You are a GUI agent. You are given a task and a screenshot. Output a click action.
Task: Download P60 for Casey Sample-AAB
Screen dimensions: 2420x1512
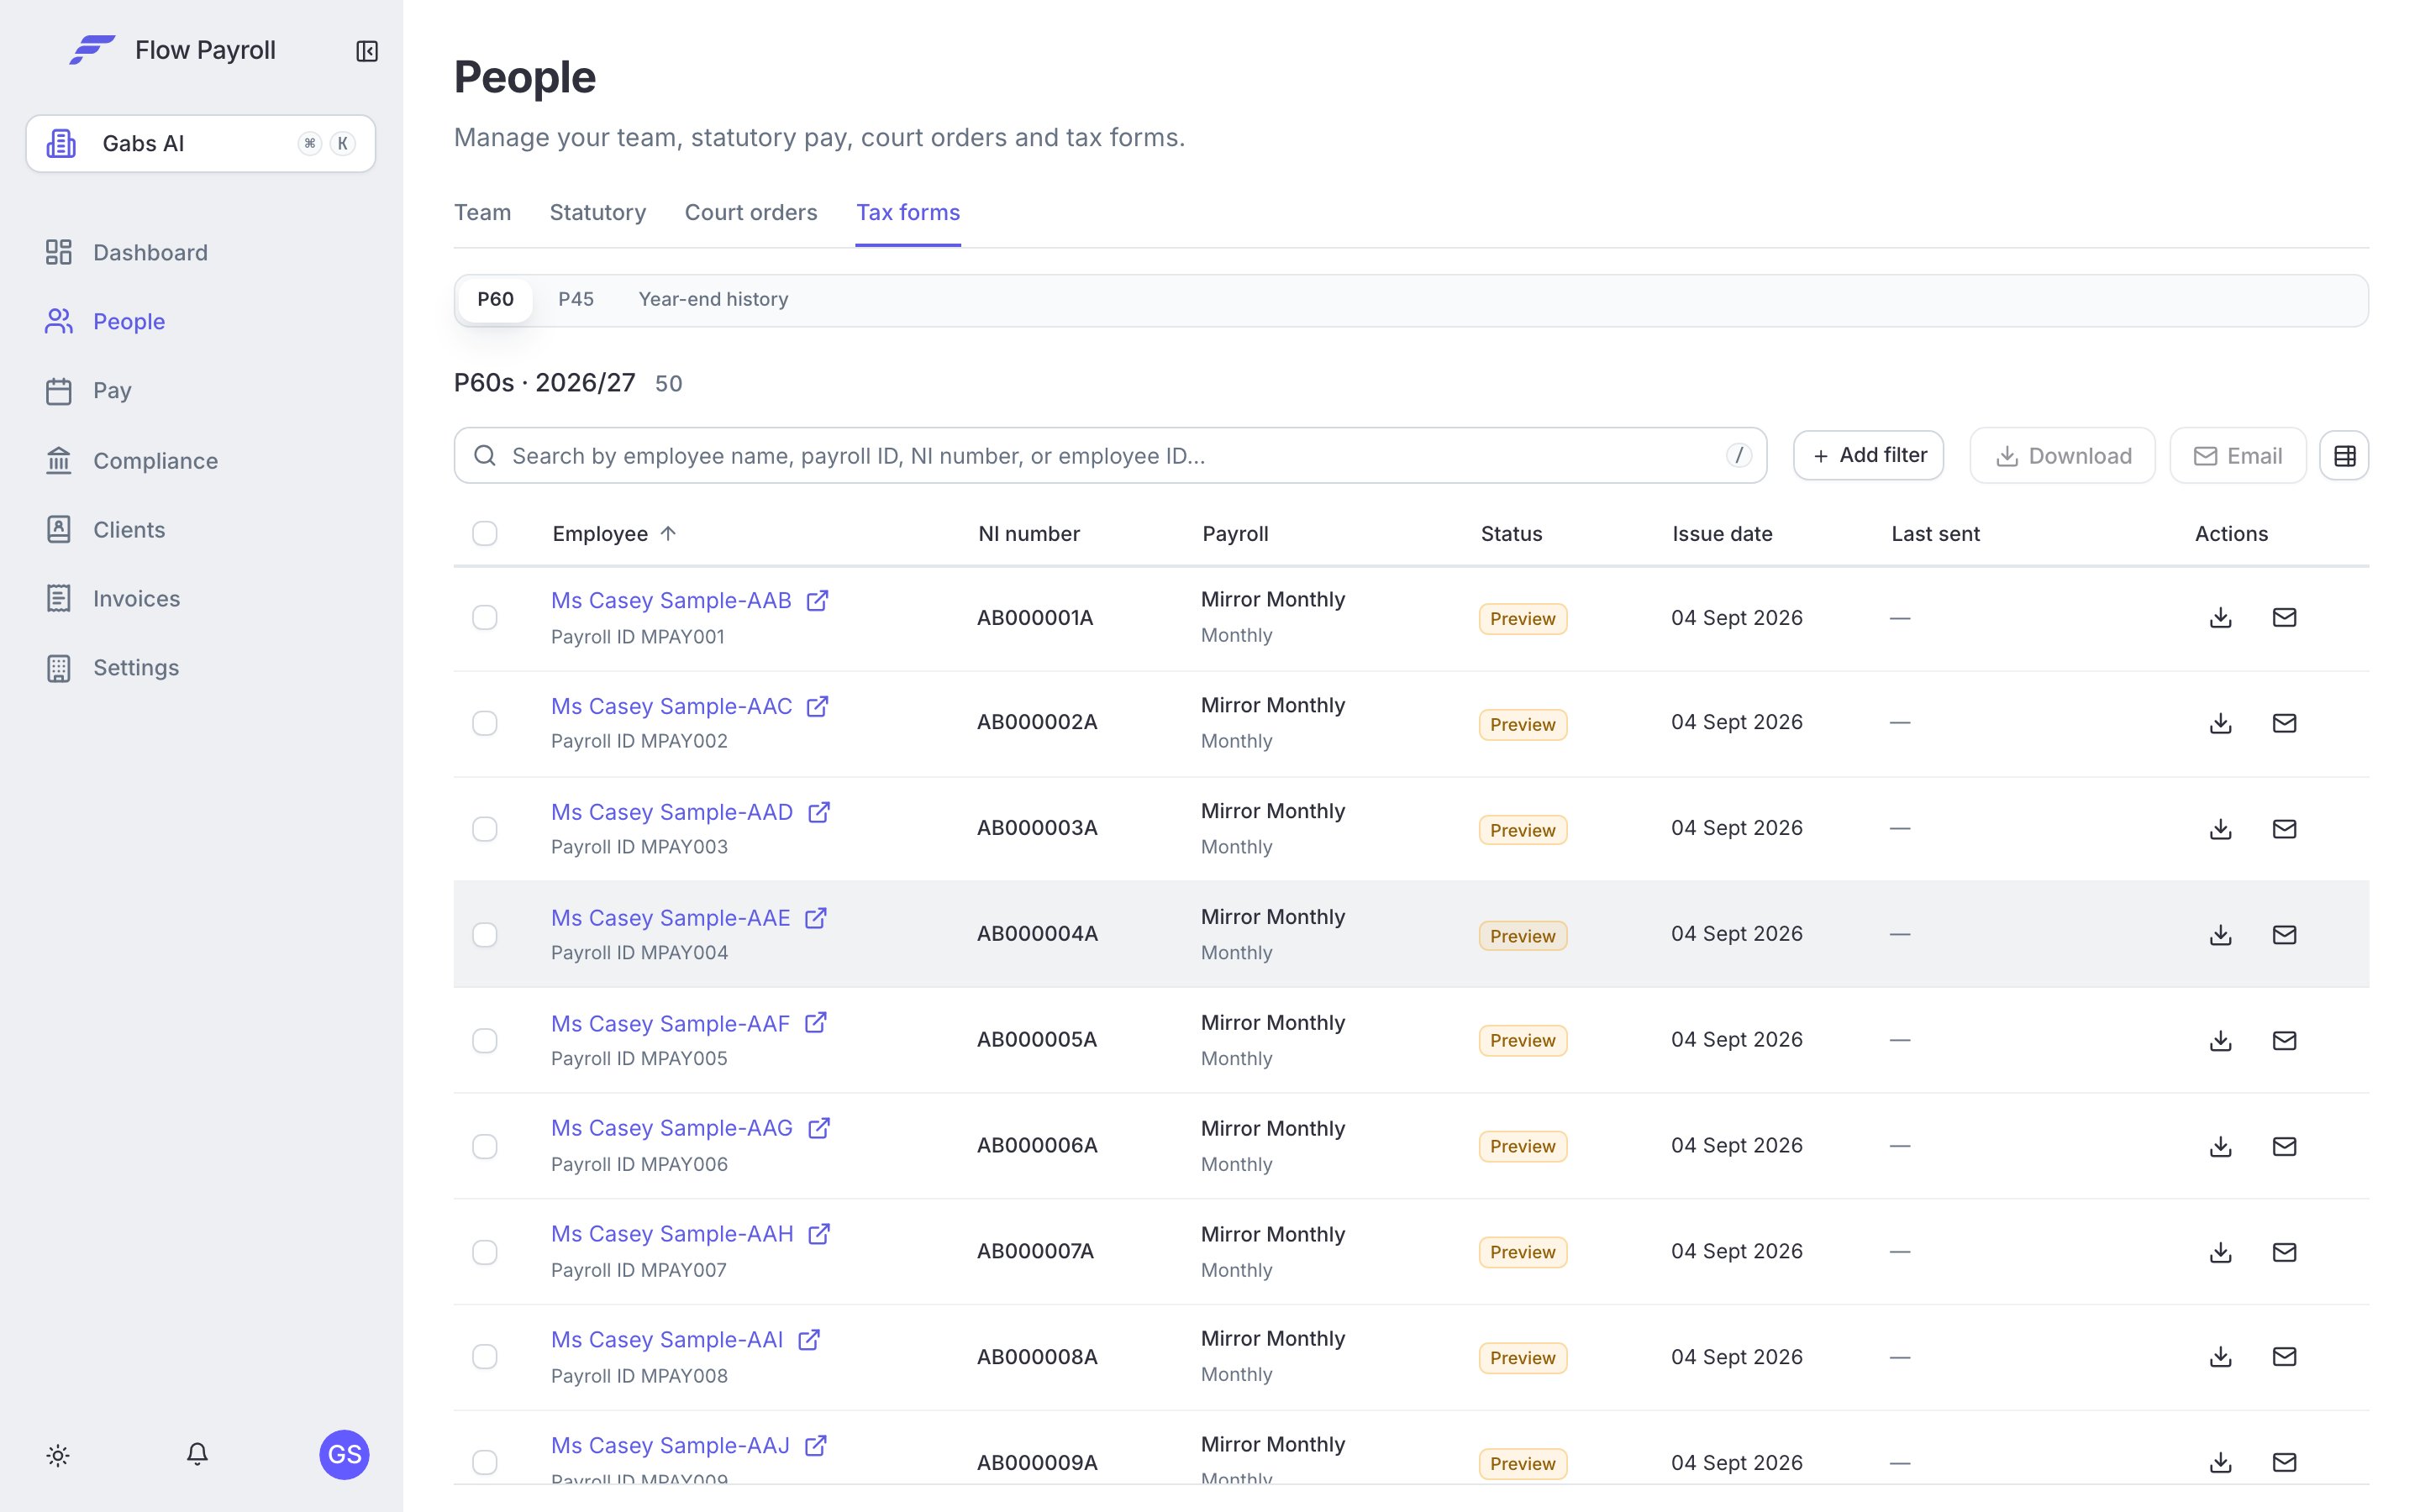click(x=2220, y=618)
